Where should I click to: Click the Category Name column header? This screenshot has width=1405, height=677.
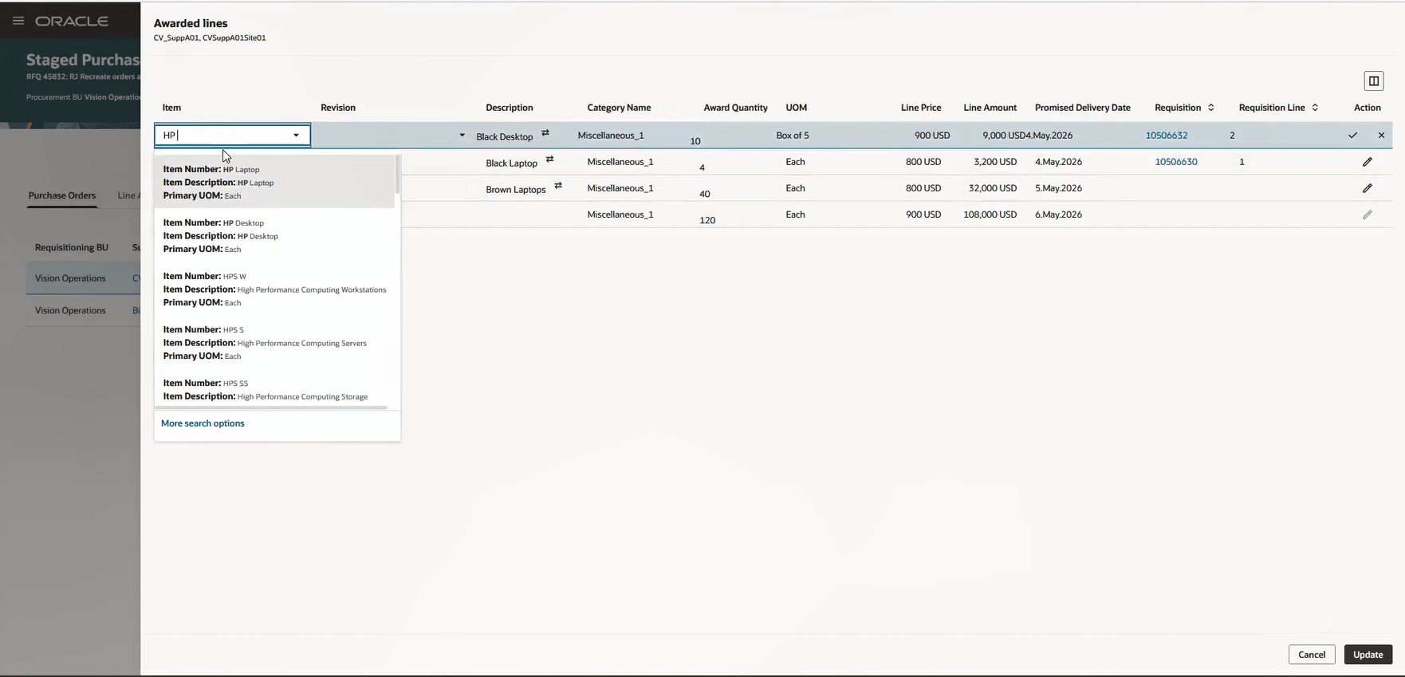pyautogui.click(x=619, y=108)
